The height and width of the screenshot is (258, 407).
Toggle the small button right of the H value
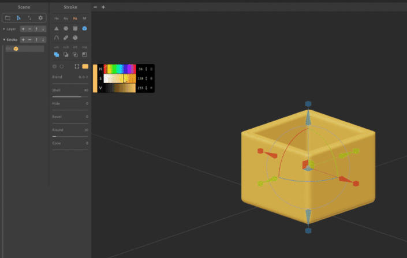click(152, 69)
